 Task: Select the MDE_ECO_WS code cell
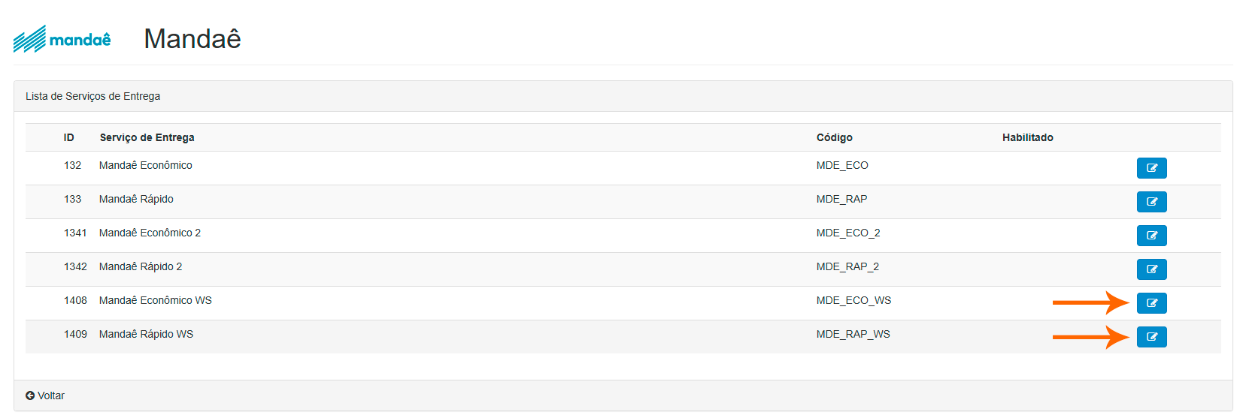click(853, 300)
